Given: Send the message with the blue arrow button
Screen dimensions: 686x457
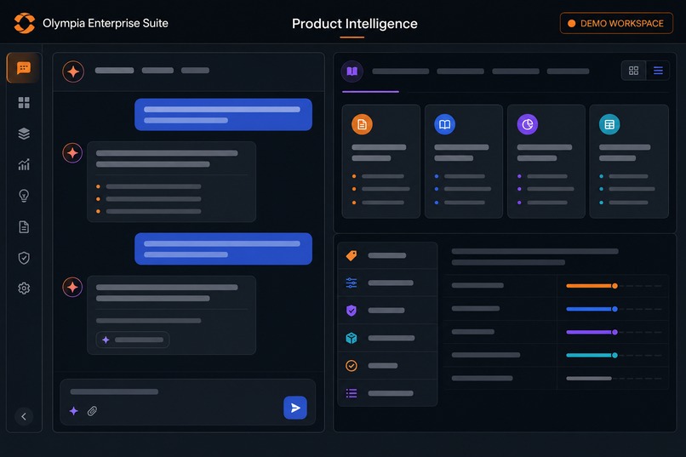Looking at the screenshot, I should (295, 408).
